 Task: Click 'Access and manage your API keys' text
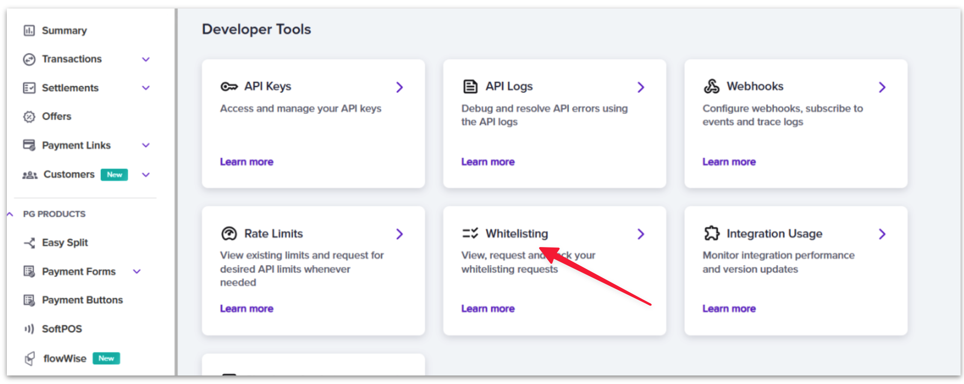click(301, 109)
